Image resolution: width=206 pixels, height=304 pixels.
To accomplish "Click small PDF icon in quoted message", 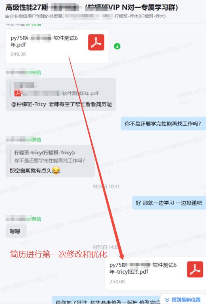I will click(x=18, y=93).
